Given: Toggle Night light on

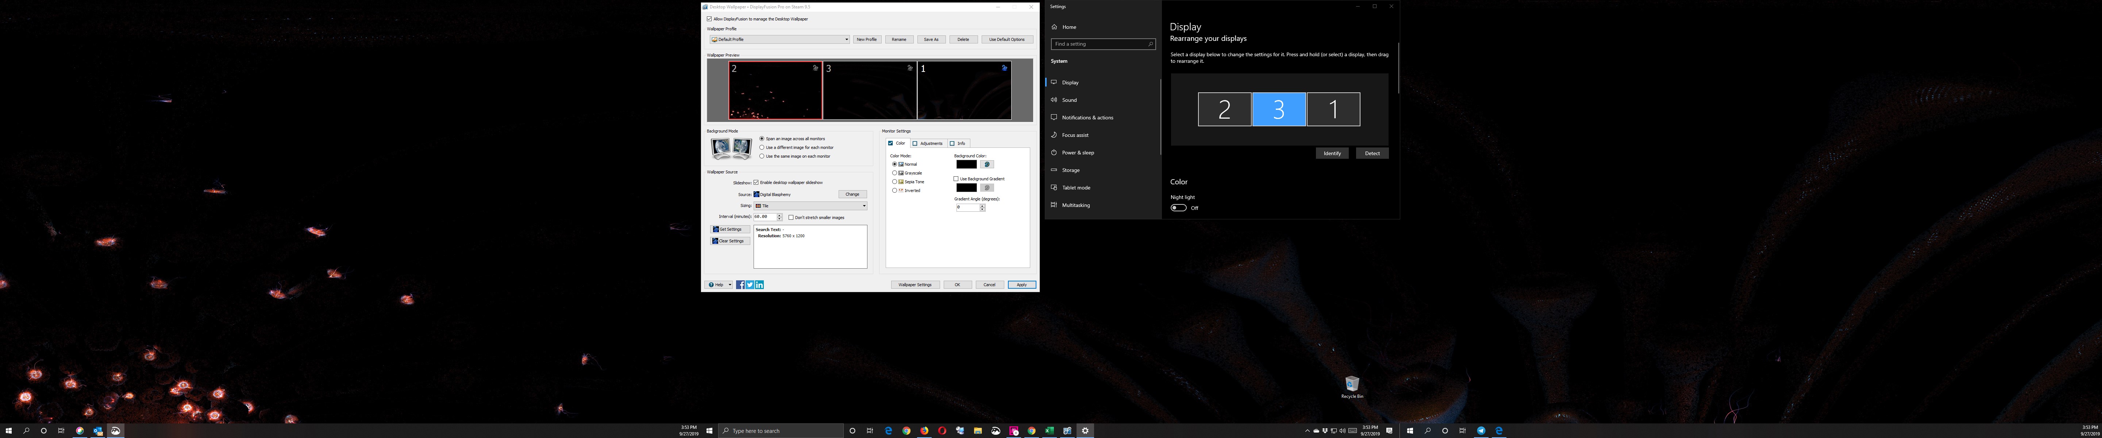Looking at the screenshot, I should point(1178,207).
